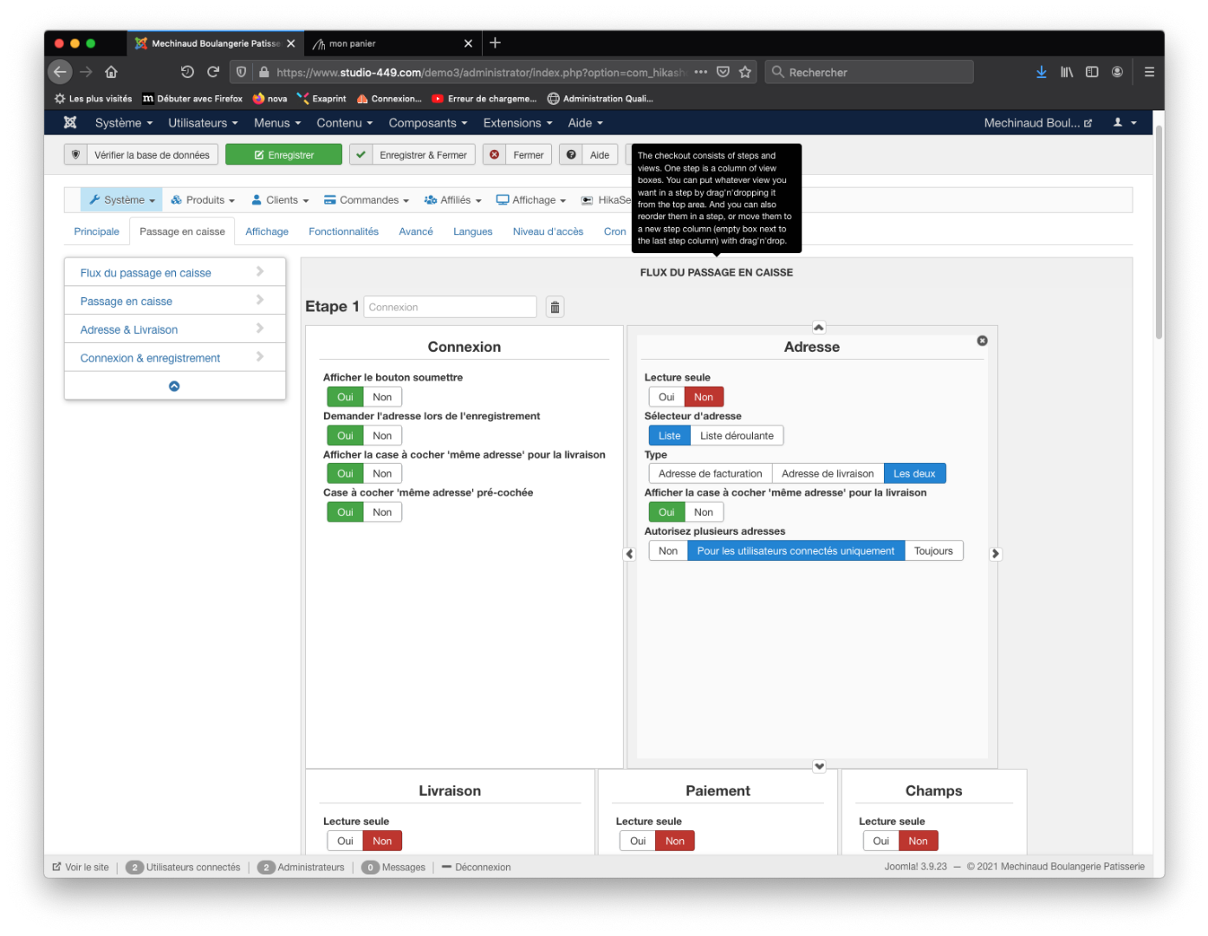Image resolution: width=1208 pixels, height=936 pixels.
Task: Open the Produits dropdown menu
Action: [x=203, y=200]
